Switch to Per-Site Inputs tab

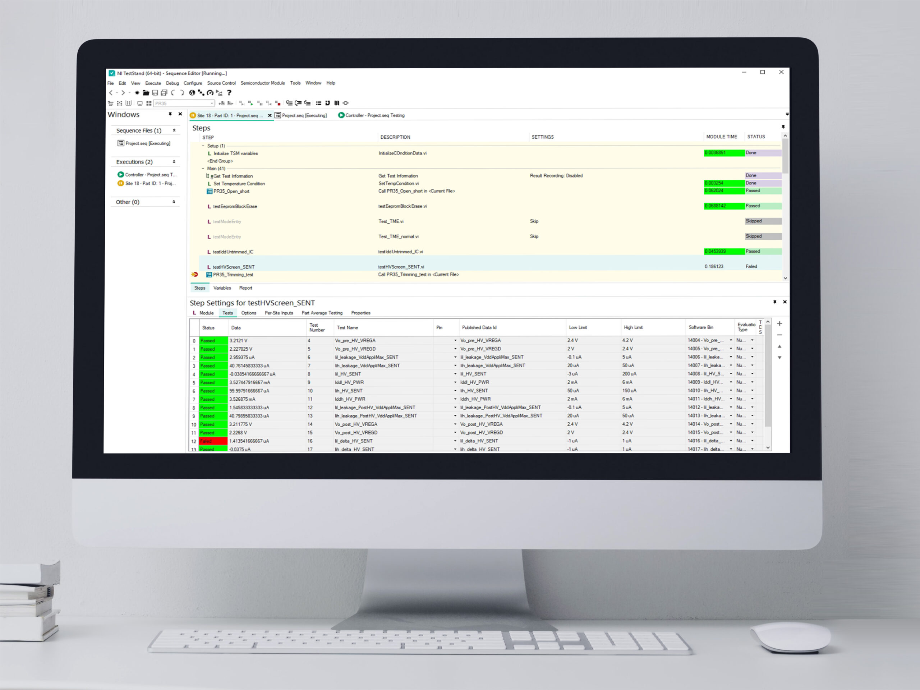(279, 313)
